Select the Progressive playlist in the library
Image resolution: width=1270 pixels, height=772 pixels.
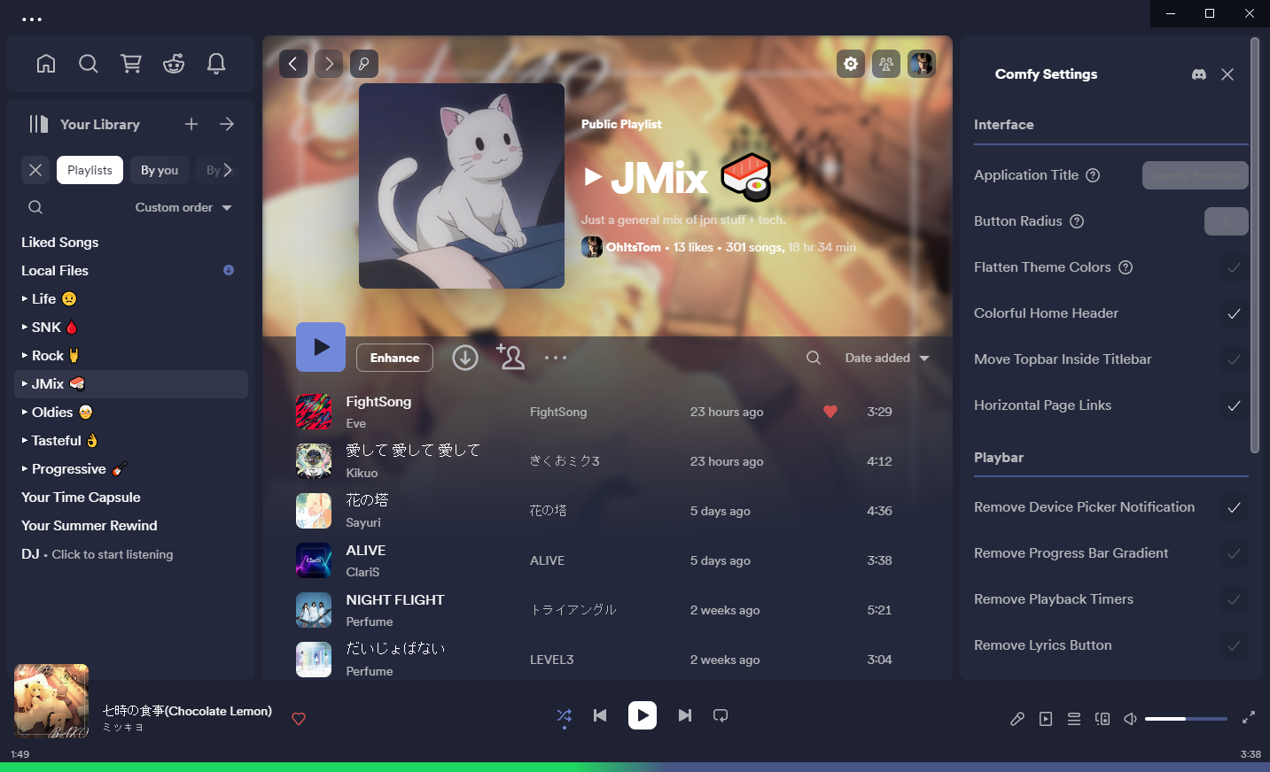[x=131, y=469]
